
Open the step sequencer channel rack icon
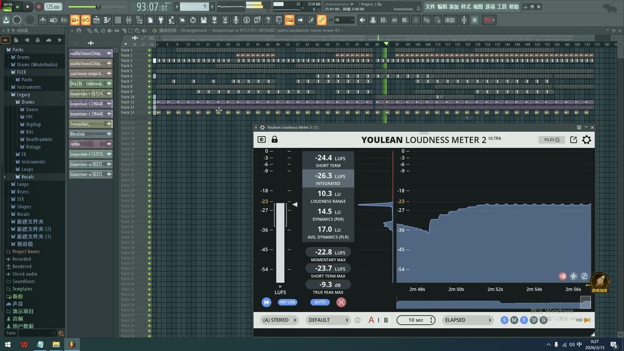(x=118, y=20)
